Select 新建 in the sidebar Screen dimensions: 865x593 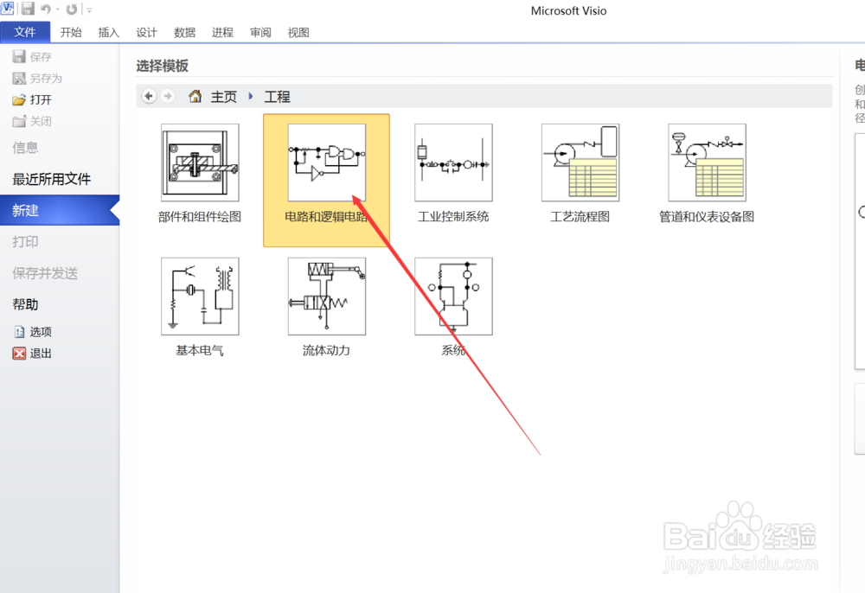pyautogui.click(x=60, y=210)
